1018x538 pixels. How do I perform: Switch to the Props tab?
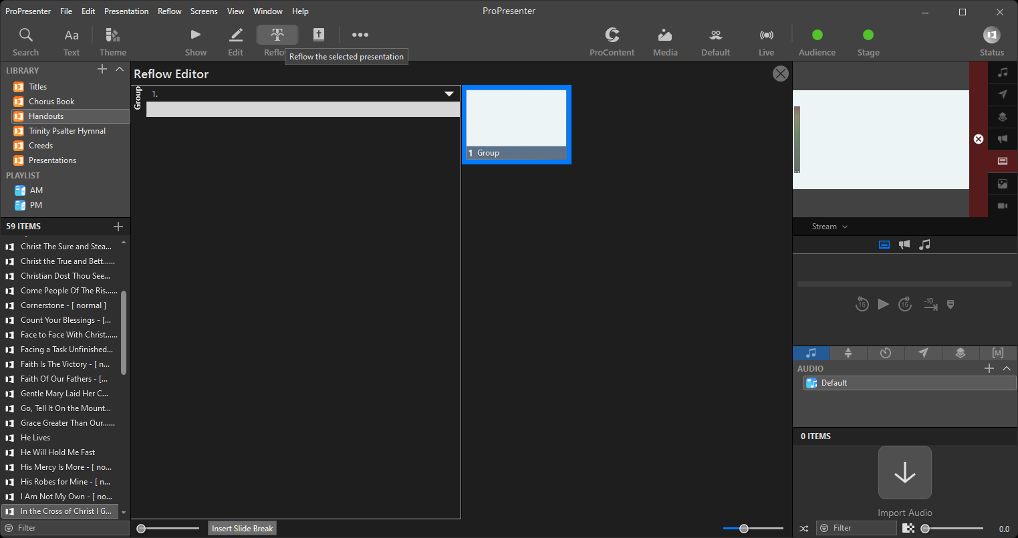961,353
